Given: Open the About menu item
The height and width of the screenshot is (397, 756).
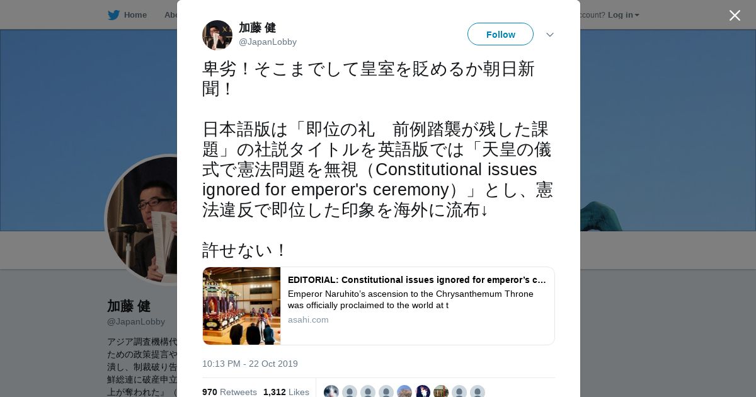Looking at the screenshot, I should click(171, 15).
